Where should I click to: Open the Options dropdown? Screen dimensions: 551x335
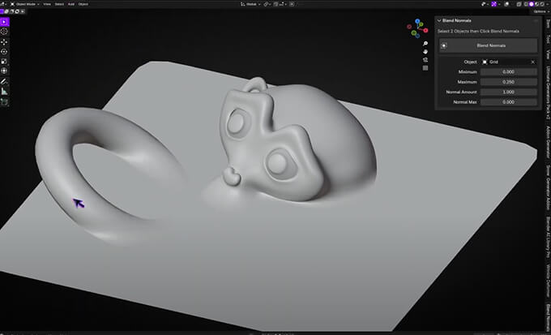(540, 11)
